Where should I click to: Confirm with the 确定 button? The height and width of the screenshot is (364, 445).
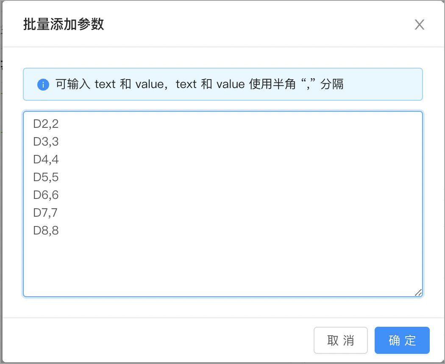pyautogui.click(x=402, y=340)
